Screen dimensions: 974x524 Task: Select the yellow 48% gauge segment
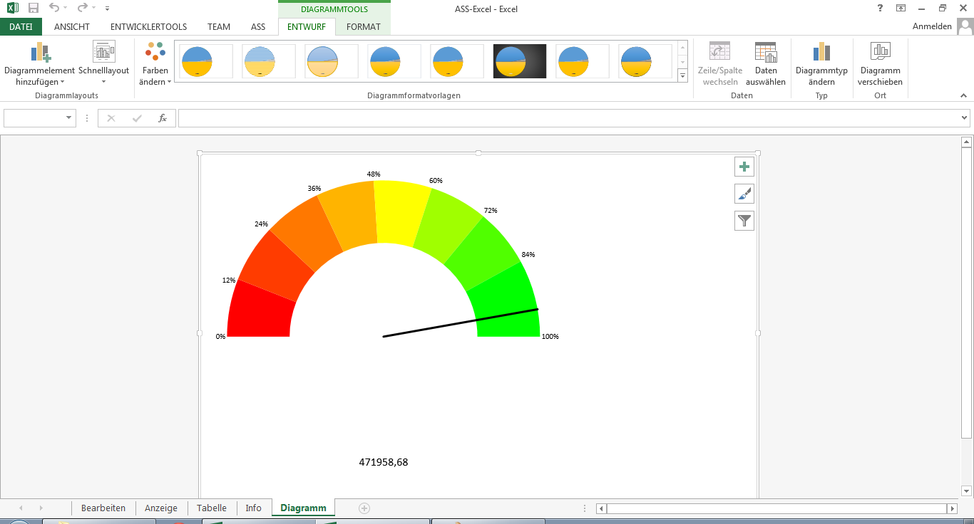pyautogui.click(x=401, y=212)
